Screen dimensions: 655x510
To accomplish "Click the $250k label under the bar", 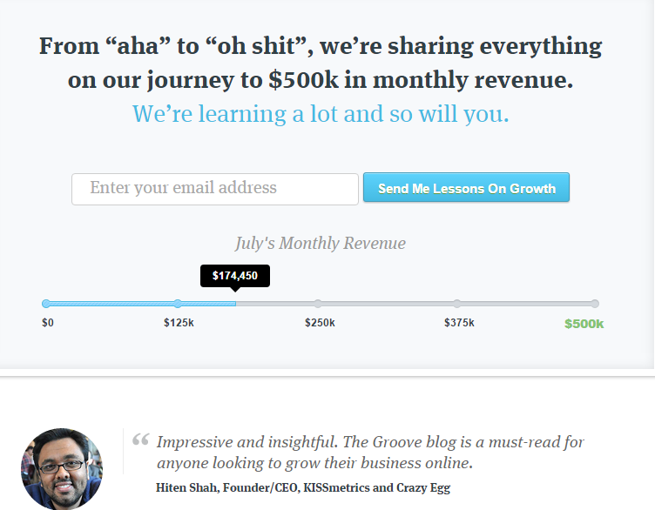I will (x=320, y=323).
